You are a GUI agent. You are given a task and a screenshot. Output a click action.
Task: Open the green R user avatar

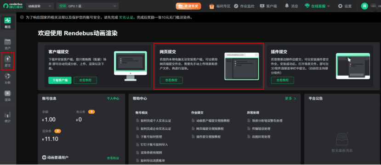pyautogui.click(x=364, y=6)
